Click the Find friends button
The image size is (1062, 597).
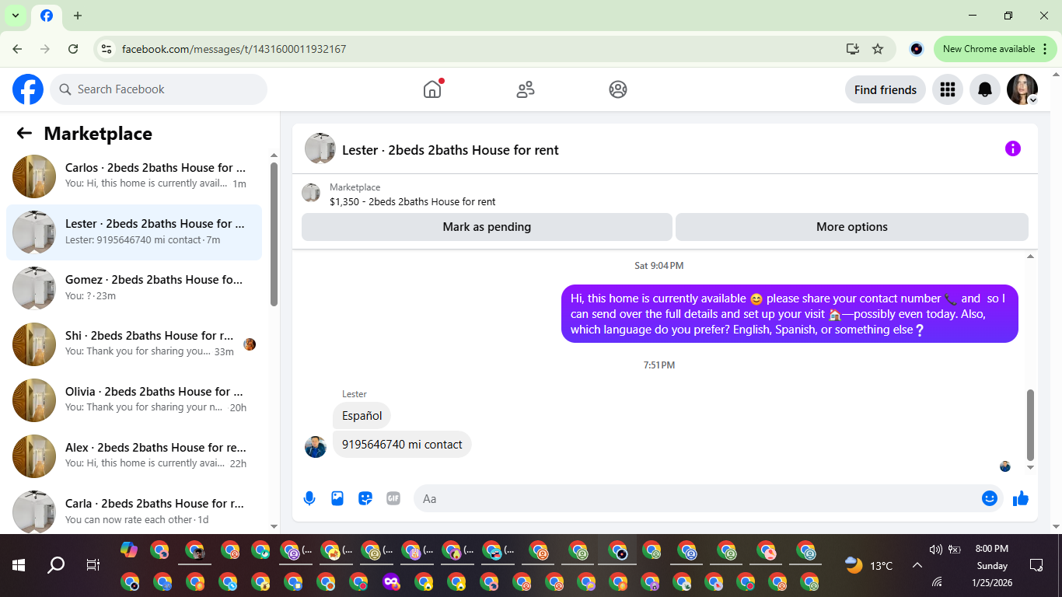886,89
